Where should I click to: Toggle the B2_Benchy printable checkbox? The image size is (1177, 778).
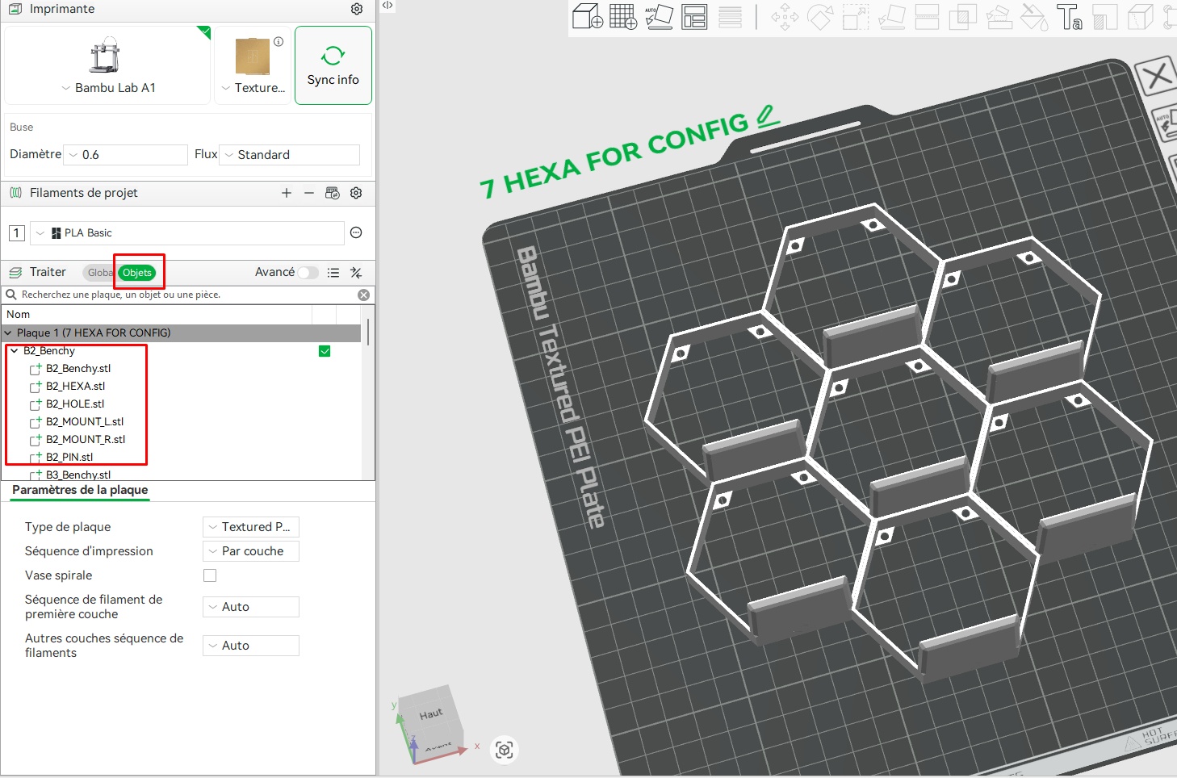pyautogui.click(x=325, y=351)
